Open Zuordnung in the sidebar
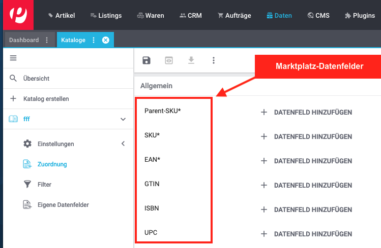This screenshot has height=248, width=381. [x=52, y=164]
